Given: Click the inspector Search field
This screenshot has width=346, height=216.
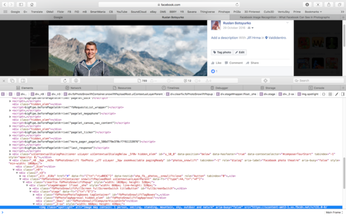Looking at the screenshot, I should (318, 81).
